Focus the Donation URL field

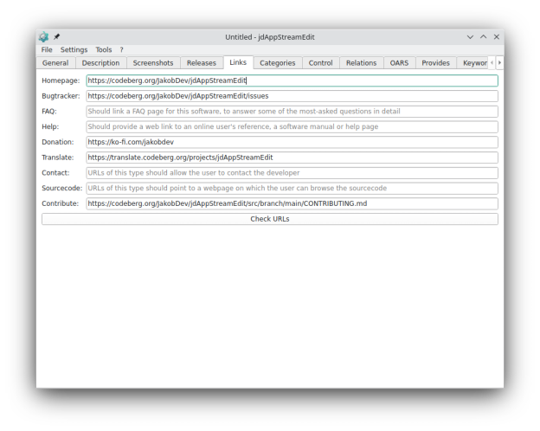pyautogui.click(x=292, y=142)
